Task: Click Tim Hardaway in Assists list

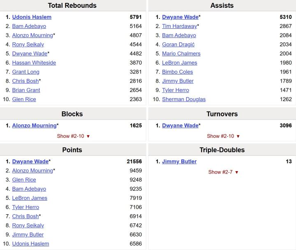Action: 179,26
